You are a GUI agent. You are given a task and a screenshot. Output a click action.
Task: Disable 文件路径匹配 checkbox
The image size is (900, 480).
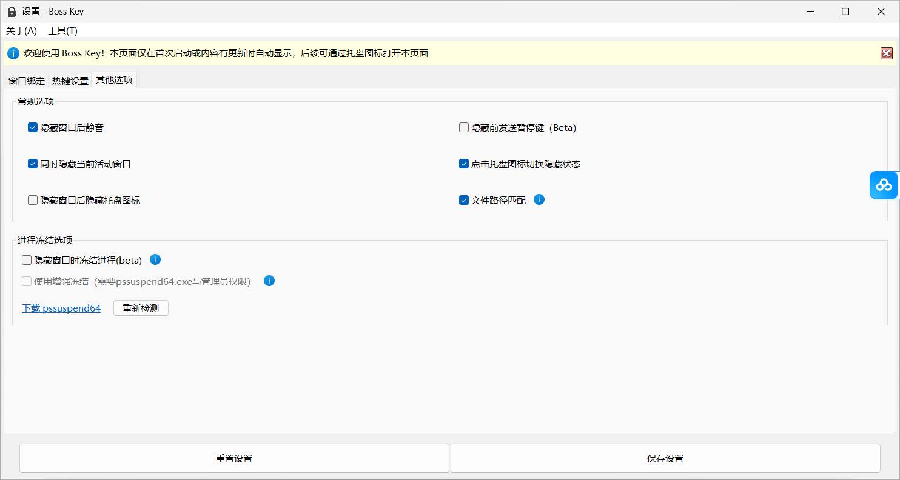tap(464, 200)
